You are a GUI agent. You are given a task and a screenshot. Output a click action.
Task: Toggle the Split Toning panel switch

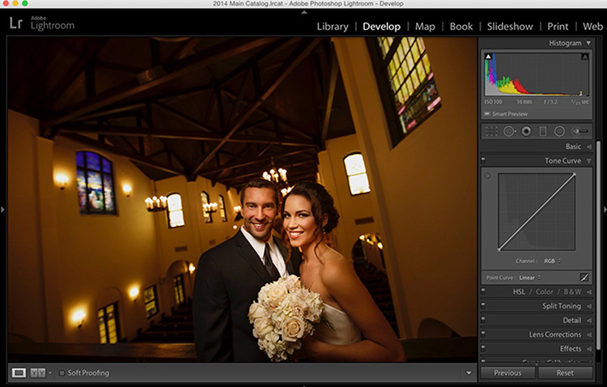click(x=483, y=306)
